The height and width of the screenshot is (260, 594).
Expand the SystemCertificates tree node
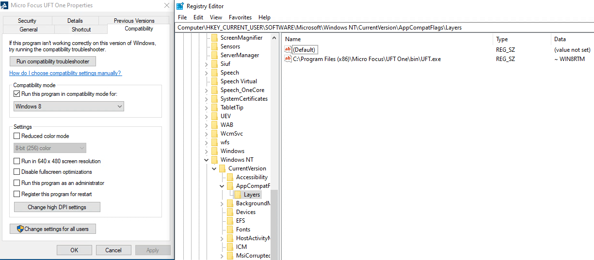click(x=207, y=99)
